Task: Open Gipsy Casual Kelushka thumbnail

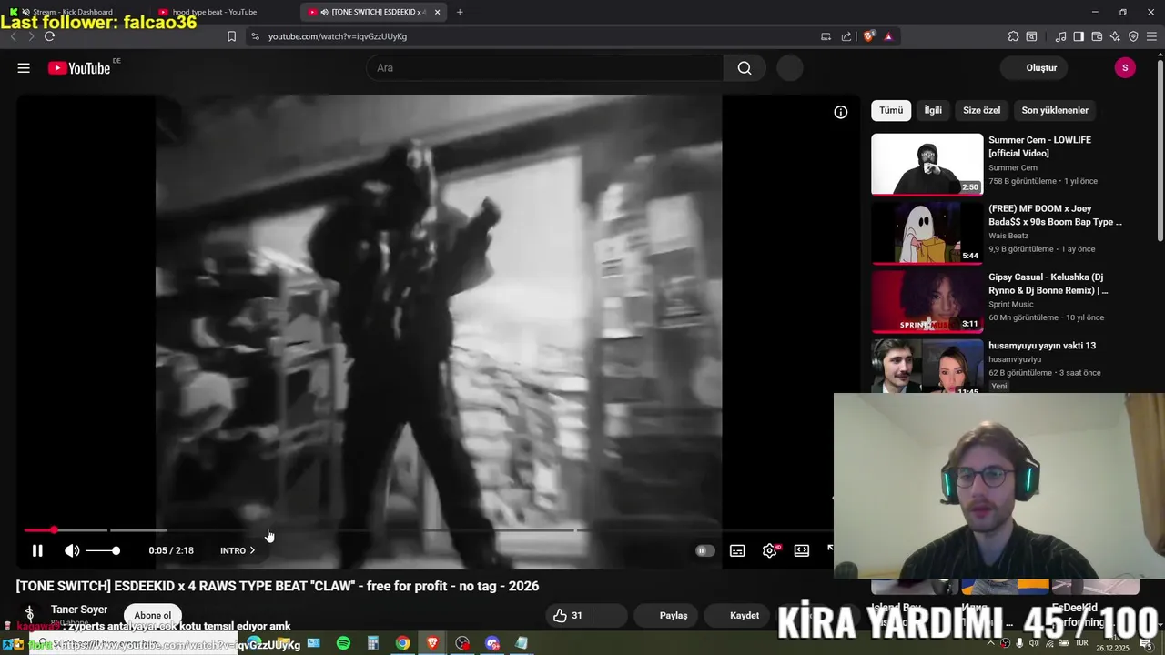Action: point(927,302)
